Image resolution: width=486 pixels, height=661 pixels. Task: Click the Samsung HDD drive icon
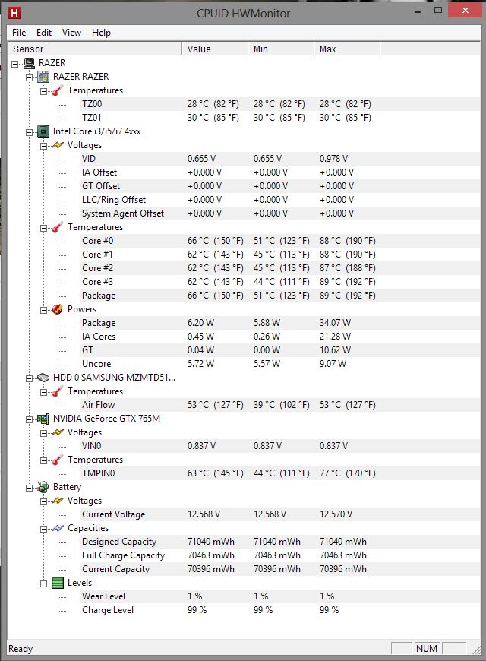coord(43,378)
